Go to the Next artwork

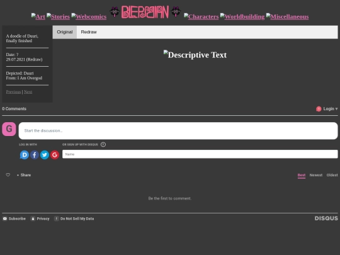[x=28, y=92]
